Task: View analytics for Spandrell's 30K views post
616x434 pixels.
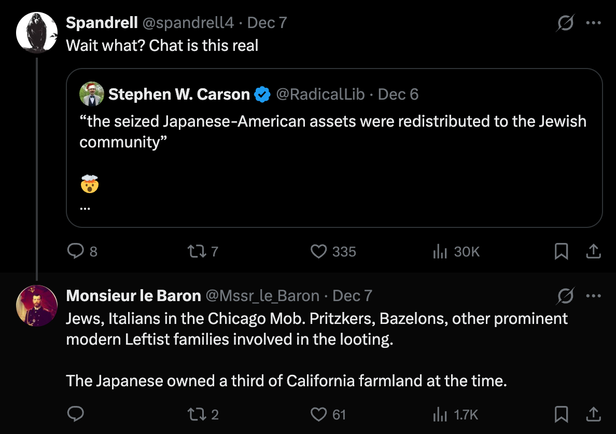Action: click(x=440, y=252)
